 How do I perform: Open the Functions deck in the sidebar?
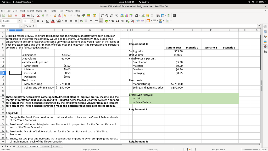click(265, 51)
